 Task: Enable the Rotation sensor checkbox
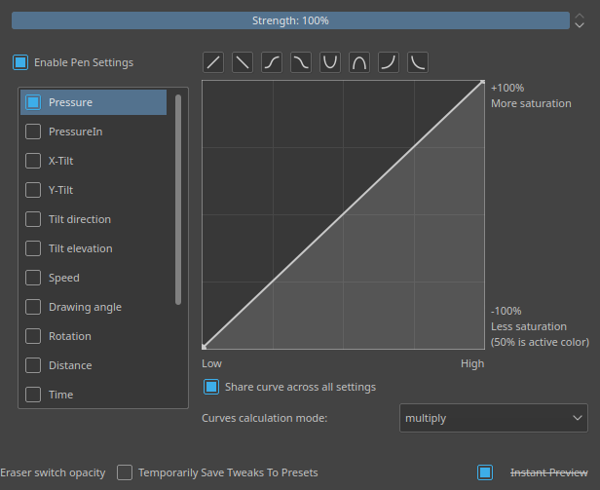pos(33,336)
